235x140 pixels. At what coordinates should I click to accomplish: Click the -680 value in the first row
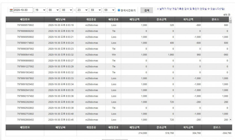(198, 25)
